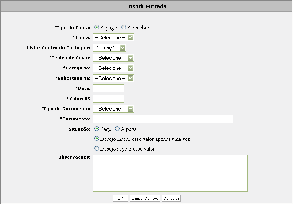Click inside the Observações text area
Viewport: 293px width, 204px height.
170,173
